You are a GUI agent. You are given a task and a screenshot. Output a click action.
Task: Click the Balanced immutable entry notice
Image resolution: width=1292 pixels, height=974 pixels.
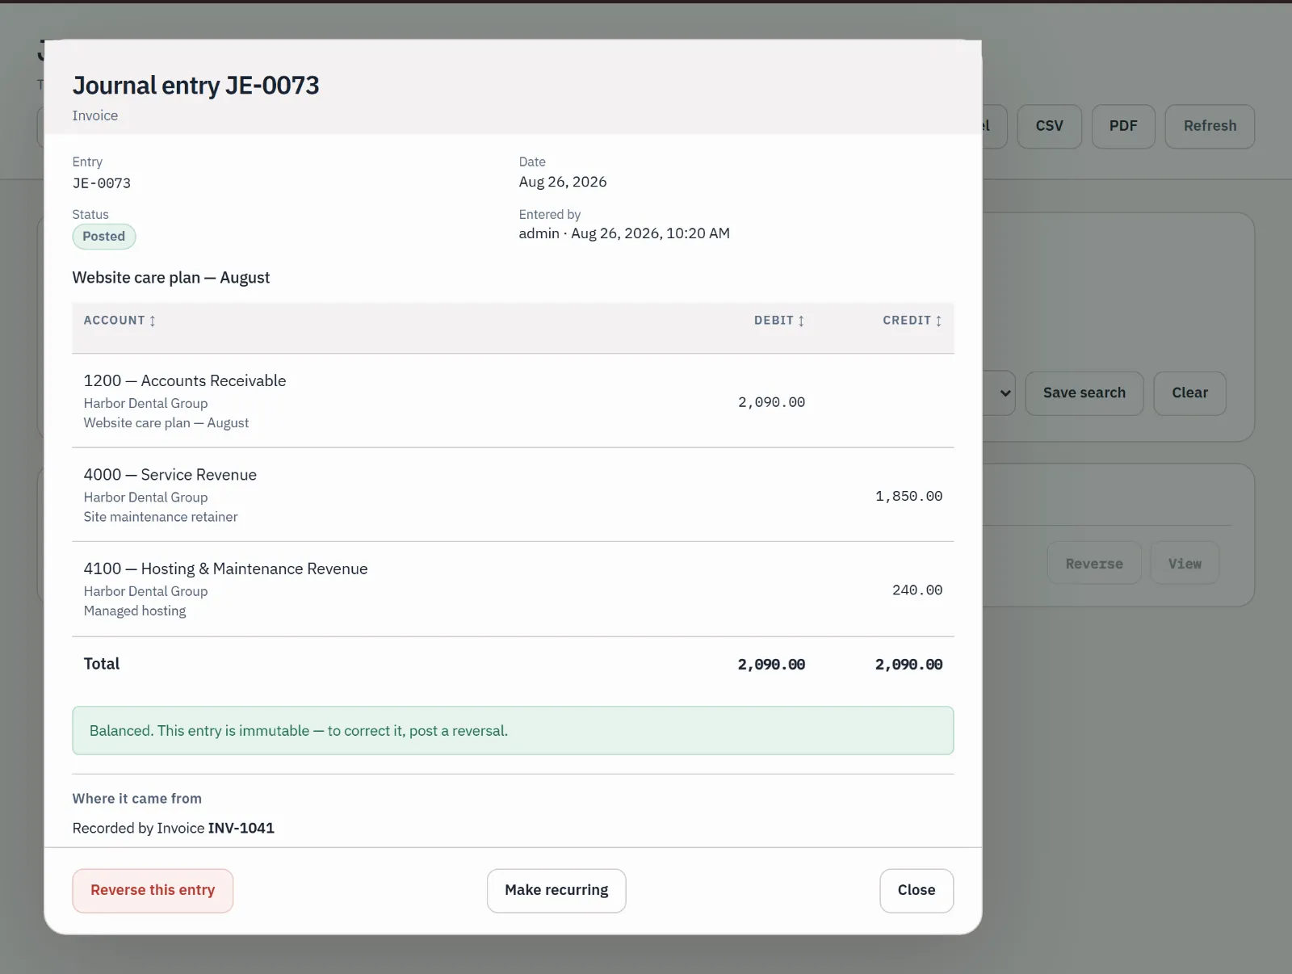click(x=513, y=731)
